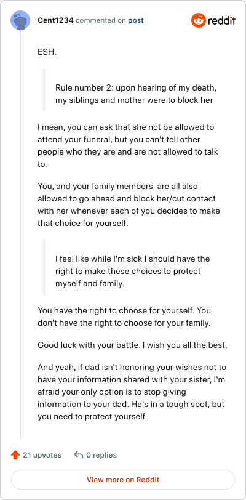The width and height of the screenshot is (246, 500).
Task: Click the reply arrow icon
Action: click(x=78, y=454)
